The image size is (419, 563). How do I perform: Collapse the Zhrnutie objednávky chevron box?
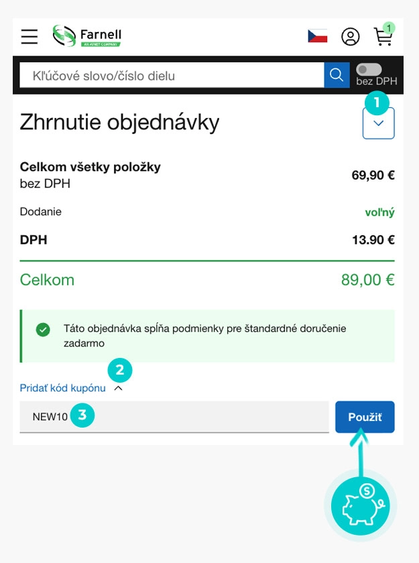pyautogui.click(x=378, y=123)
